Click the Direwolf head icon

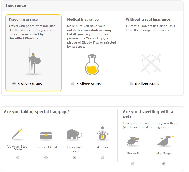coord(133,141)
